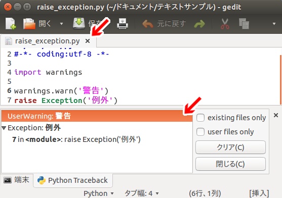The image size is (282, 198).
Task: Click the Python logo icon
Action: point(42,180)
